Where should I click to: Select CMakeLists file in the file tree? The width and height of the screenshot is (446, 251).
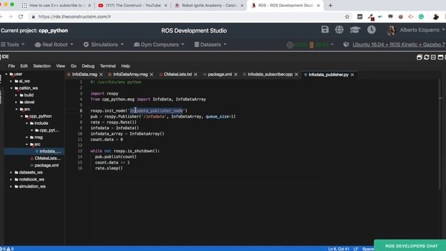[47, 158]
